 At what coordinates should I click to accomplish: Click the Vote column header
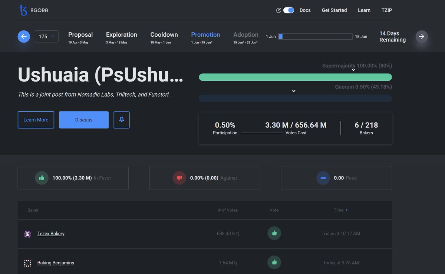(274, 210)
